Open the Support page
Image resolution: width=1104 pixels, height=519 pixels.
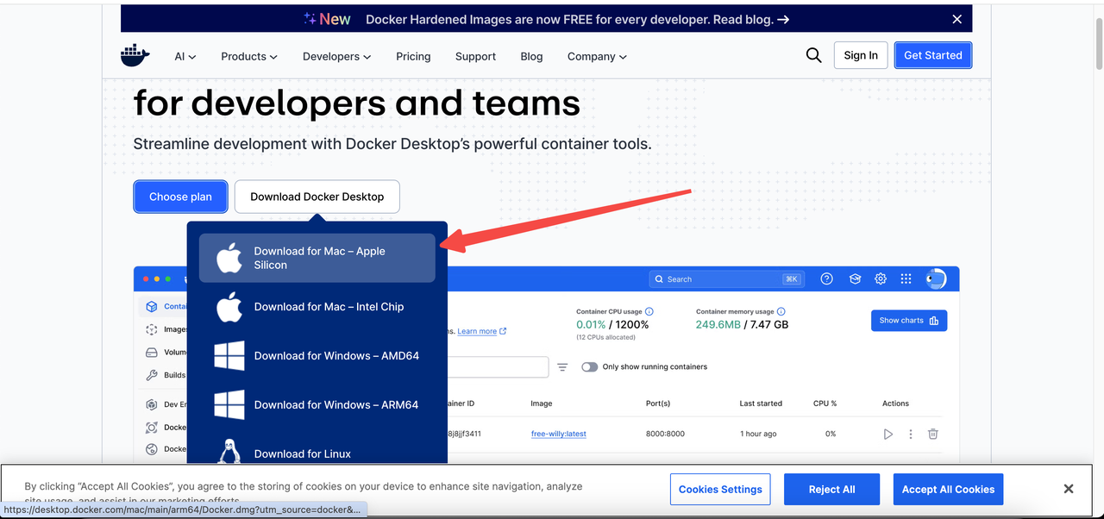(475, 56)
